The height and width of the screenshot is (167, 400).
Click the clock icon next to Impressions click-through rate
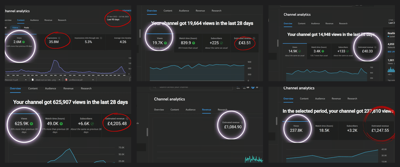(x=101, y=38)
